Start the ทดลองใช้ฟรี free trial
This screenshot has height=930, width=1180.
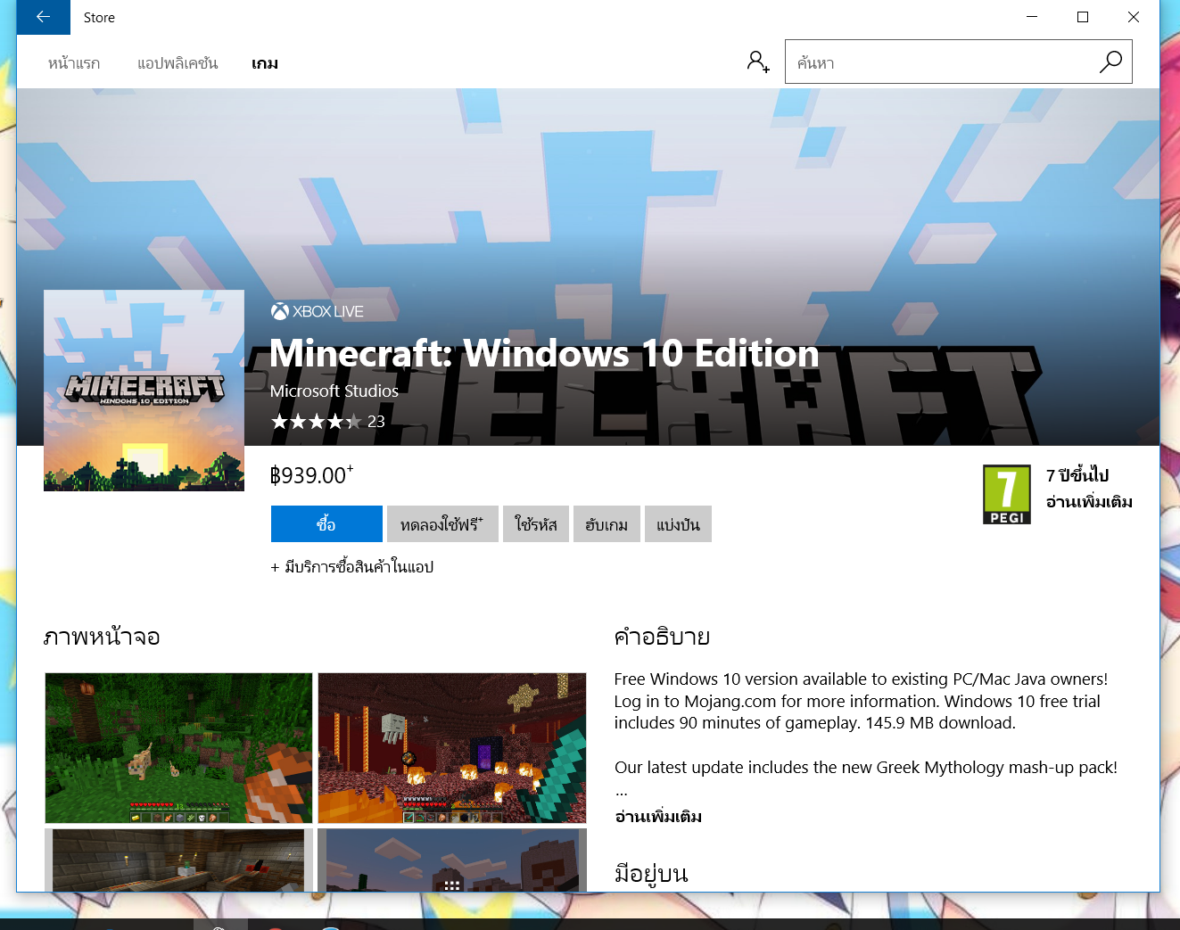tap(442, 524)
